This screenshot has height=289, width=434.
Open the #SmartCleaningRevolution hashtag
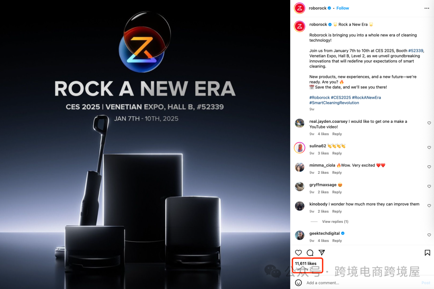pos(334,103)
